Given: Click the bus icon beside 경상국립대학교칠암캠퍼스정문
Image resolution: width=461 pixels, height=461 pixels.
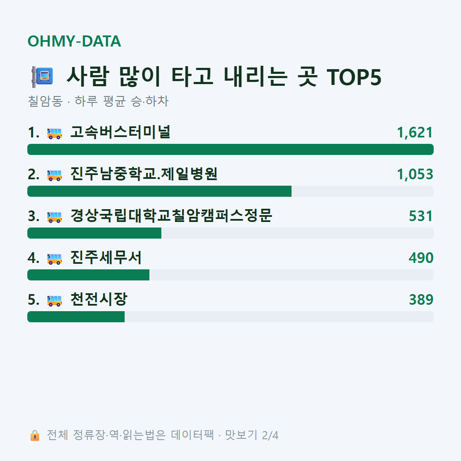Looking at the screenshot, I should pos(54,217).
